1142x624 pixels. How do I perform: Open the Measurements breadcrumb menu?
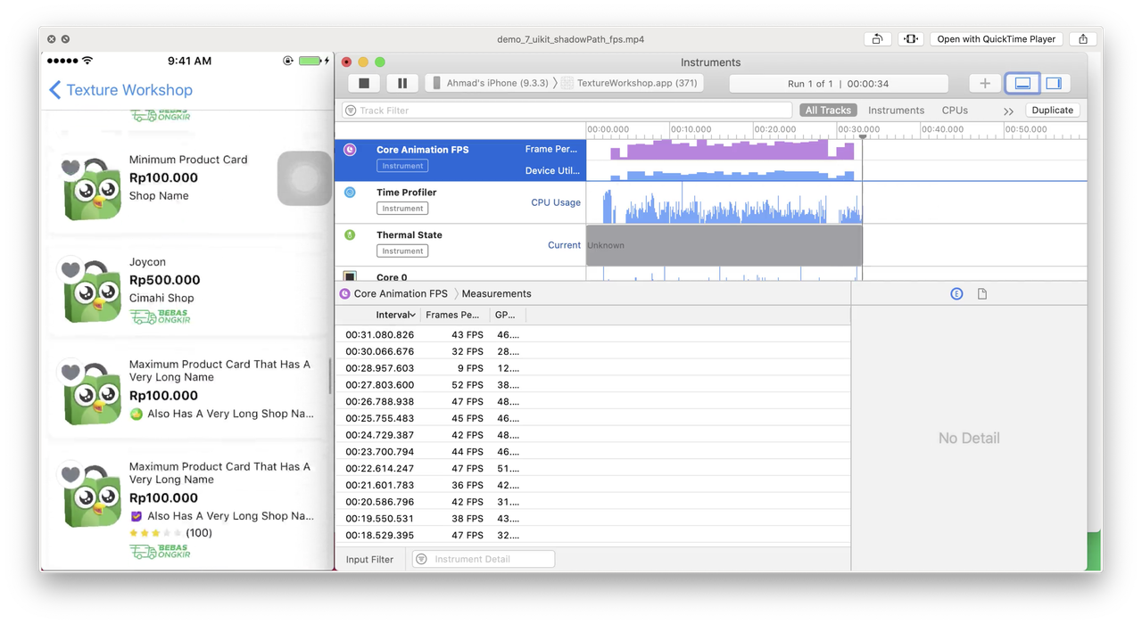click(x=496, y=293)
